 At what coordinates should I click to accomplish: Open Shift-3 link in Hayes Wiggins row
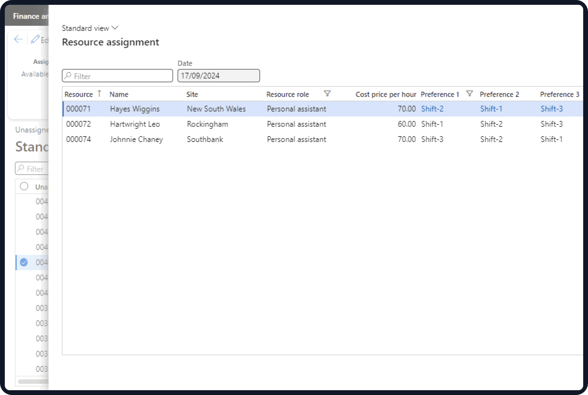[552, 109]
